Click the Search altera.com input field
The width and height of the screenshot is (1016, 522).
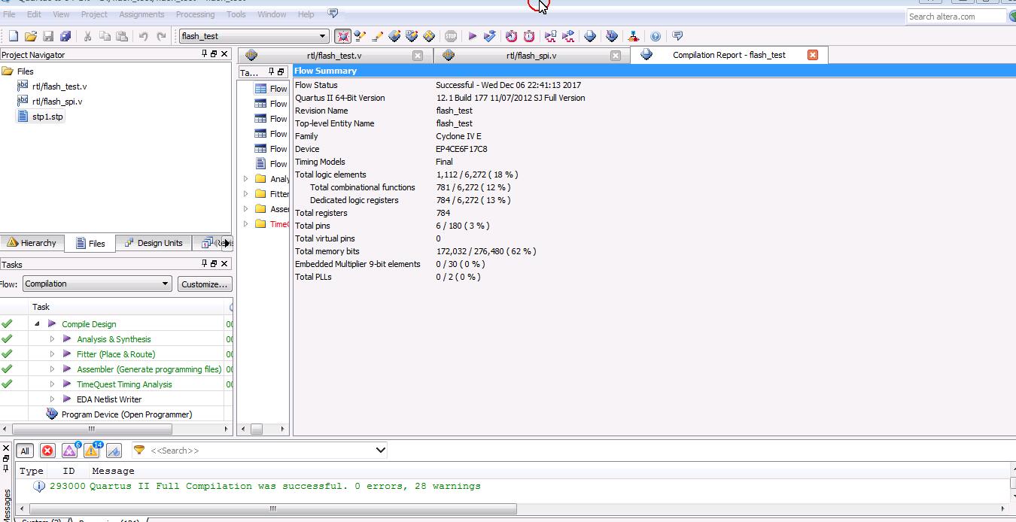956,16
